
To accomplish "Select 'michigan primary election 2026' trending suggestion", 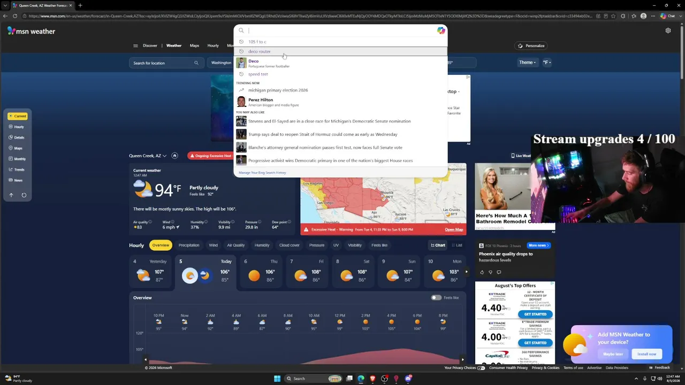I will coord(340,90).
